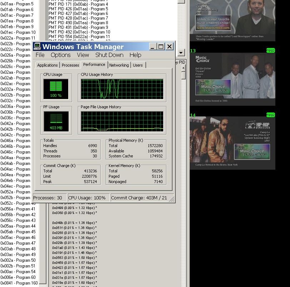Click Physical Memory Total value 1572280

pos(155,146)
